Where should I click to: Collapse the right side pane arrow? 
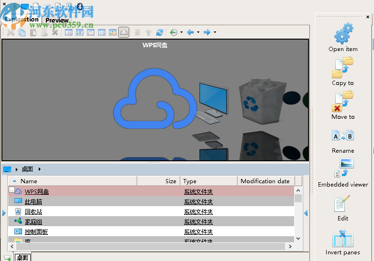(x=306, y=213)
